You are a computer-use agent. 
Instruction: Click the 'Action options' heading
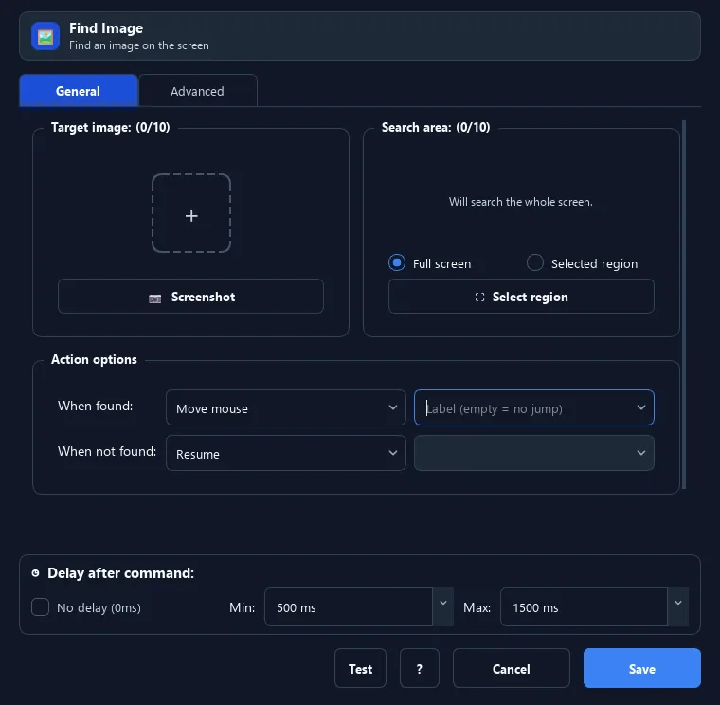[94, 359]
